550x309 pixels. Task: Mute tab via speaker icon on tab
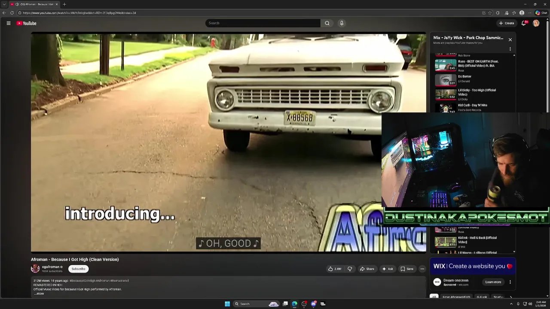[17, 4]
